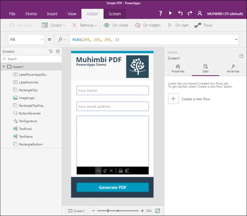The height and width of the screenshot is (216, 247).
Task: Switch to the Insert tab
Action: click(52, 14)
